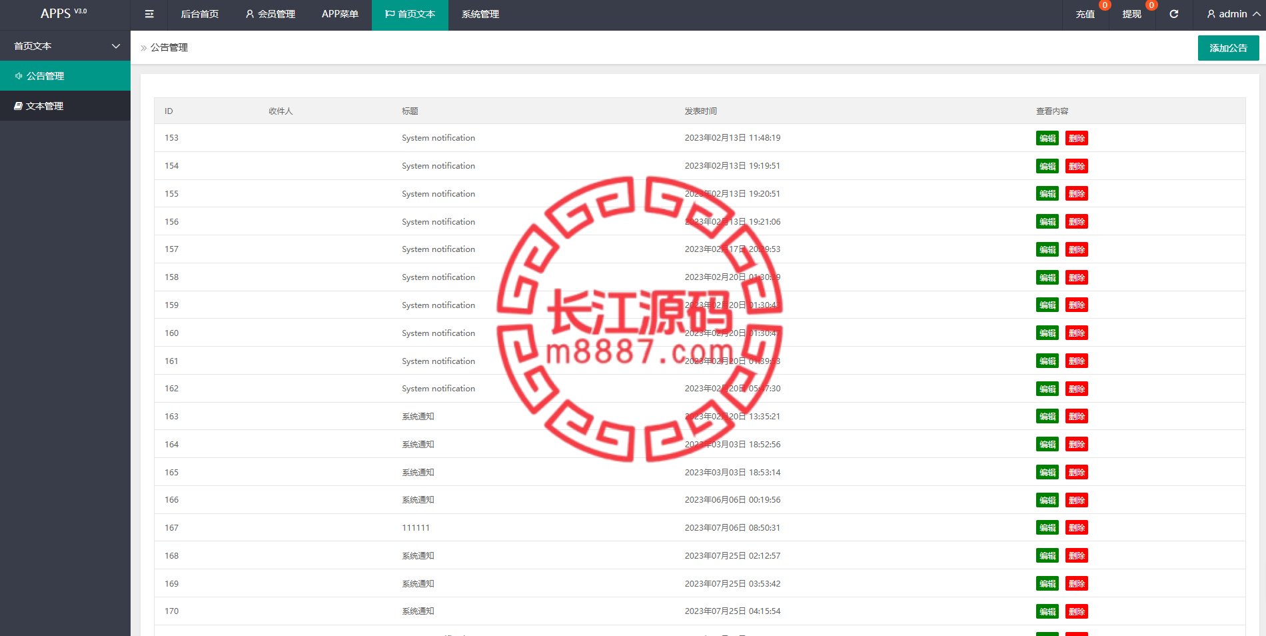Edit announcement row 156
Viewport: 1266px width, 636px height.
(1047, 222)
